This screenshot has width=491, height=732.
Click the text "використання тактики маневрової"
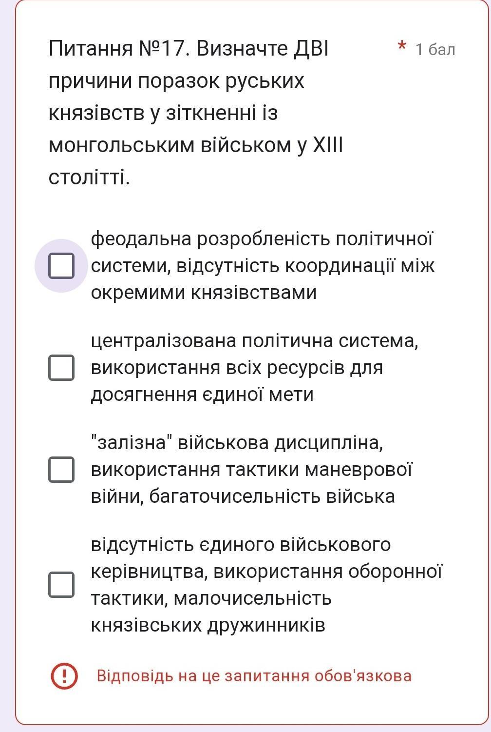251,469
